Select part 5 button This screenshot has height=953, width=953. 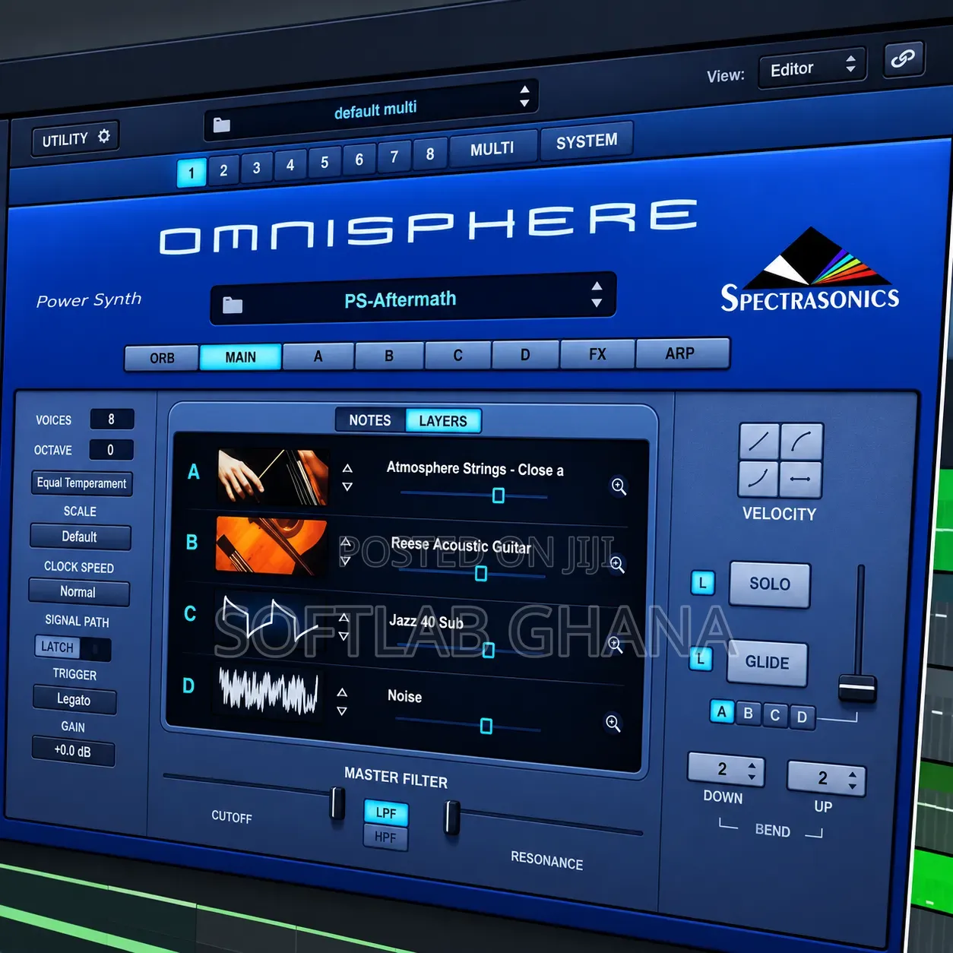[x=325, y=163]
